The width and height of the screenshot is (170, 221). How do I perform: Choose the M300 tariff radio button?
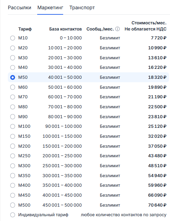pos(13,166)
